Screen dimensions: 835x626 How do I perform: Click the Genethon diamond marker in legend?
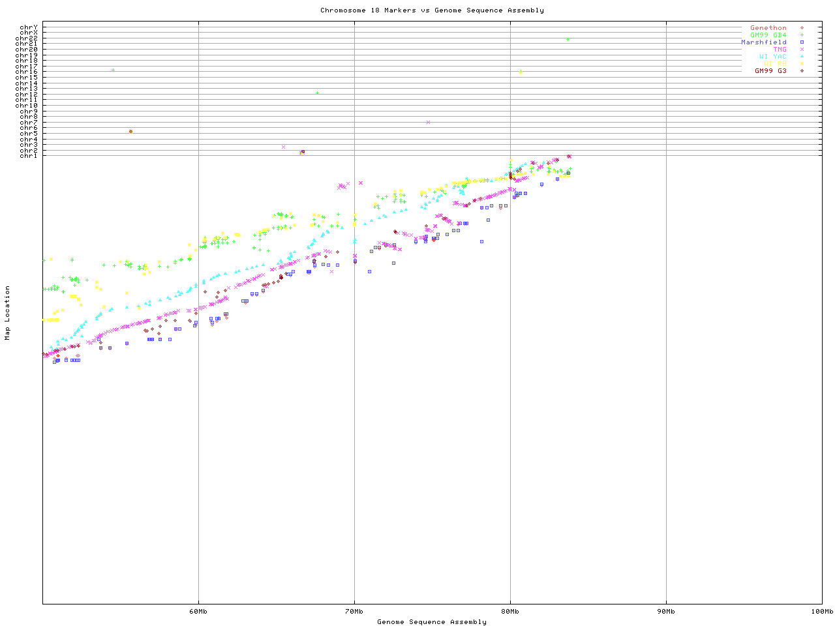[x=802, y=28]
